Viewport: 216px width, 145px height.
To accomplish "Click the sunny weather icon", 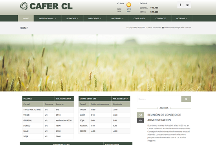I will 129,5.
